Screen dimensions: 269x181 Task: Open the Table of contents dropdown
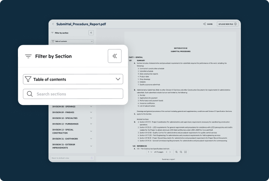(x=73, y=79)
